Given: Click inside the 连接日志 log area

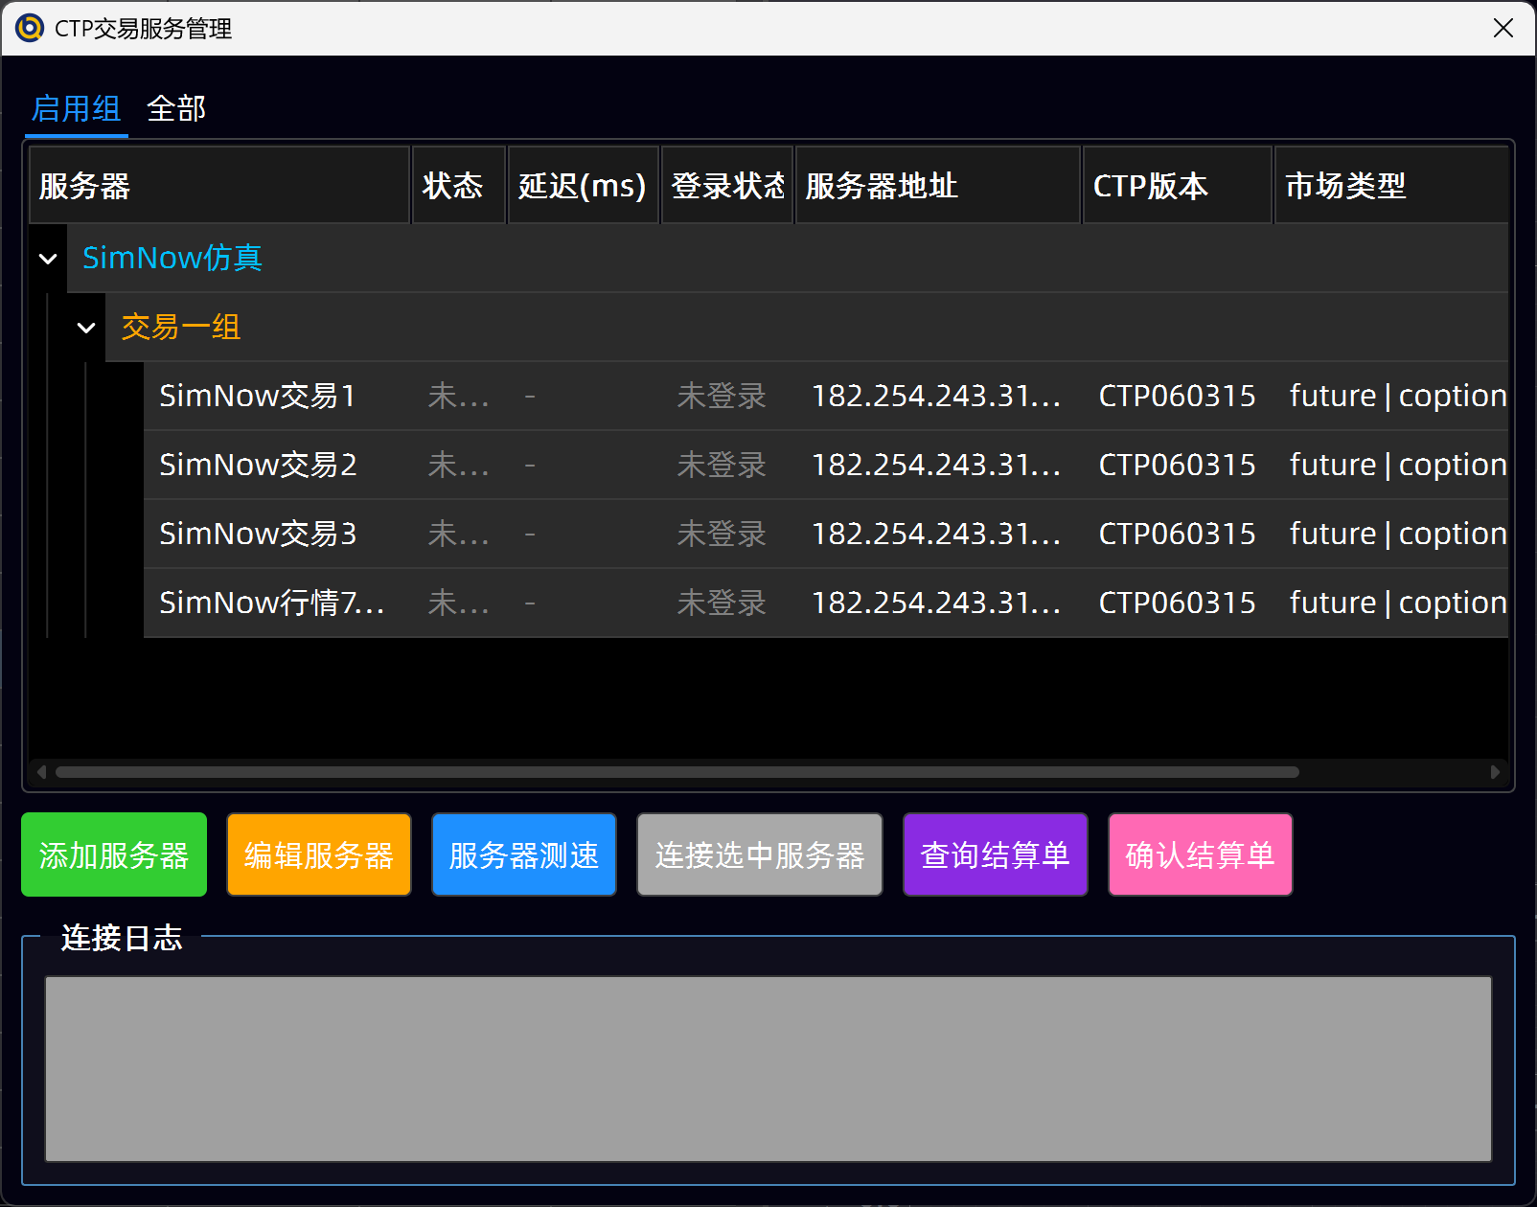Looking at the screenshot, I should pos(768,1068).
